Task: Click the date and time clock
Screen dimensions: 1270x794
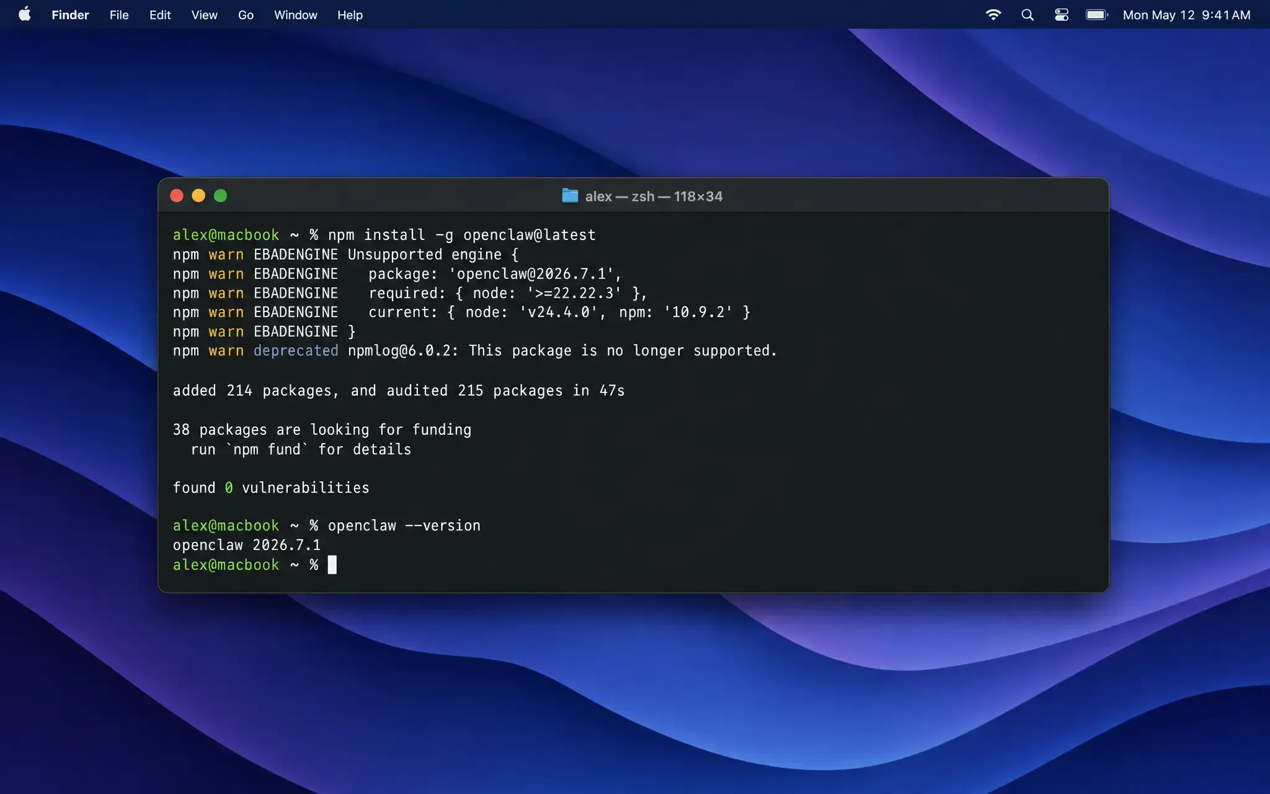Action: (1186, 15)
